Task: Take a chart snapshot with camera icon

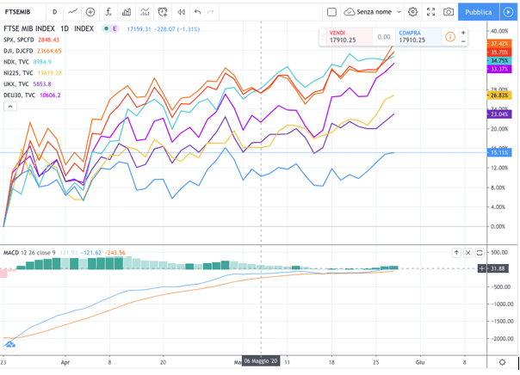Action: pyautogui.click(x=449, y=12)
